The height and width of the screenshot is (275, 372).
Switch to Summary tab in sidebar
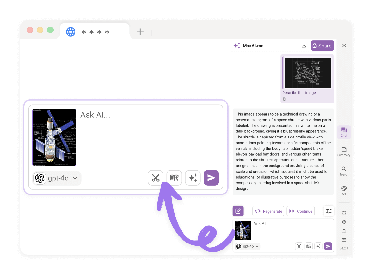tap(344, 152)
